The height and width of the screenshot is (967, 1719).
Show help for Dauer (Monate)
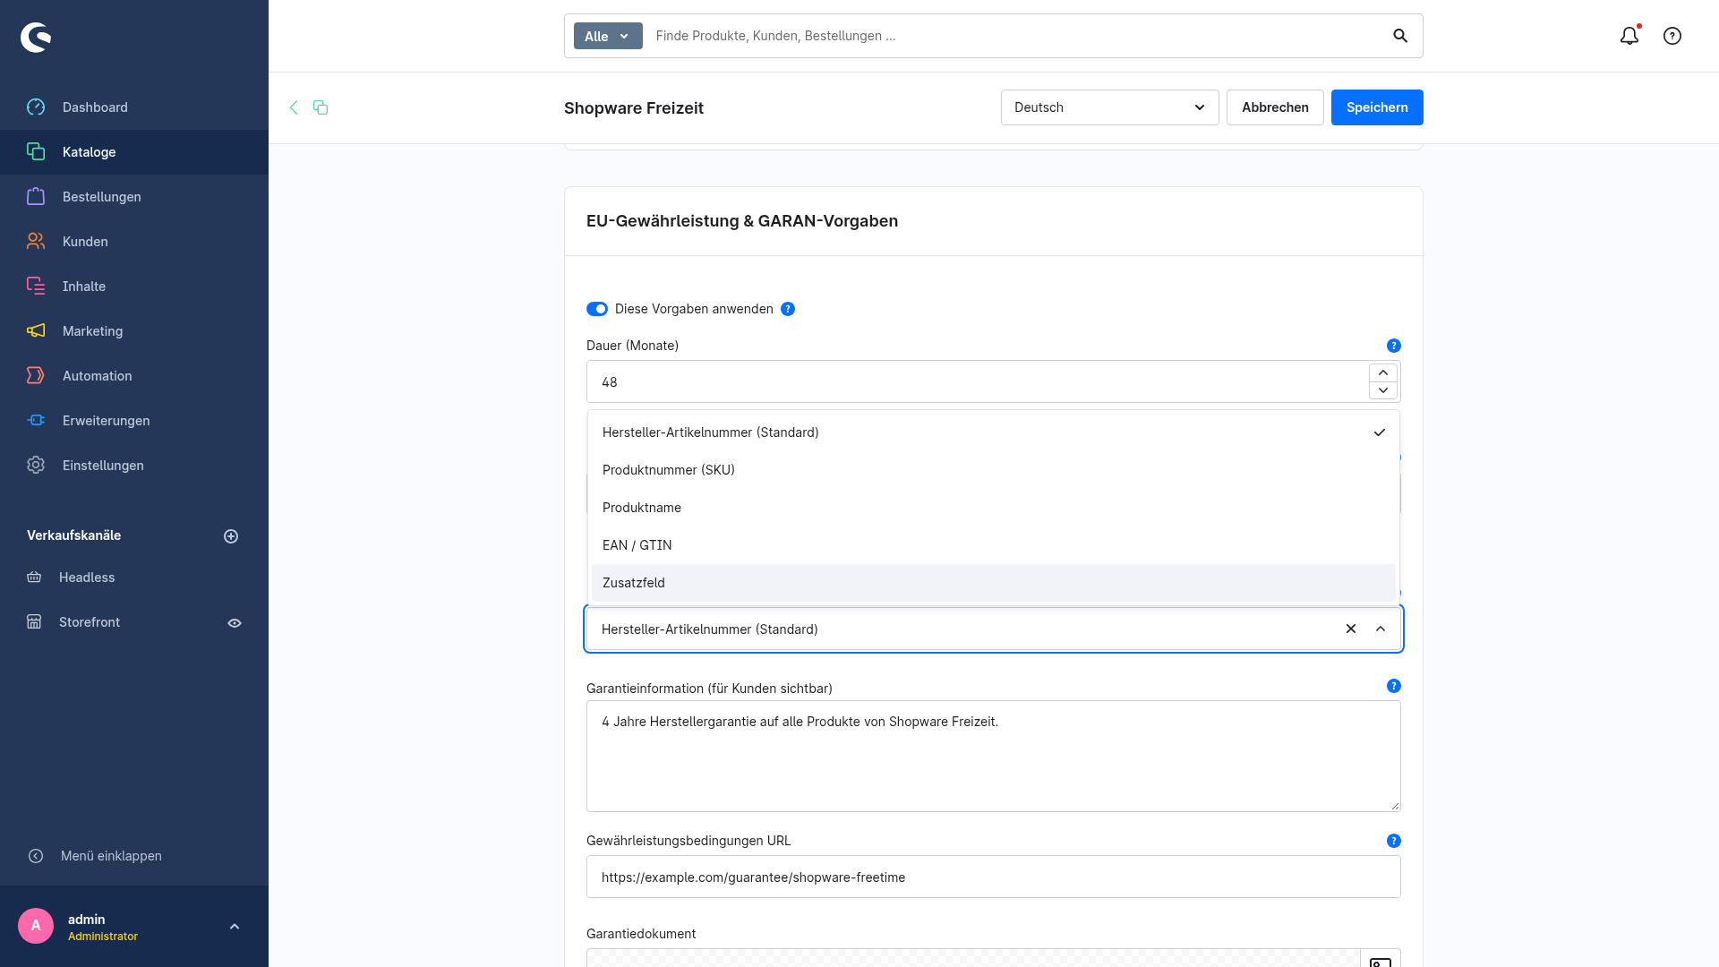click(x=1394, y=346)
